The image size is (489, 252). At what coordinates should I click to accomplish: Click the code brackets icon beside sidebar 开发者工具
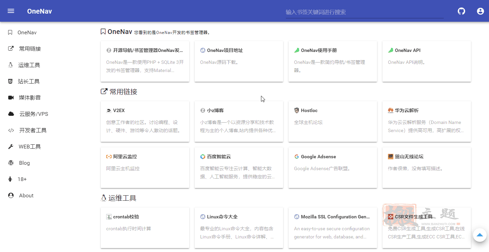click(11, 130)
